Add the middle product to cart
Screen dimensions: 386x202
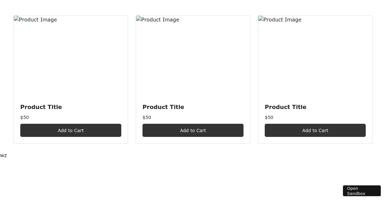click(x=193, y=130)
